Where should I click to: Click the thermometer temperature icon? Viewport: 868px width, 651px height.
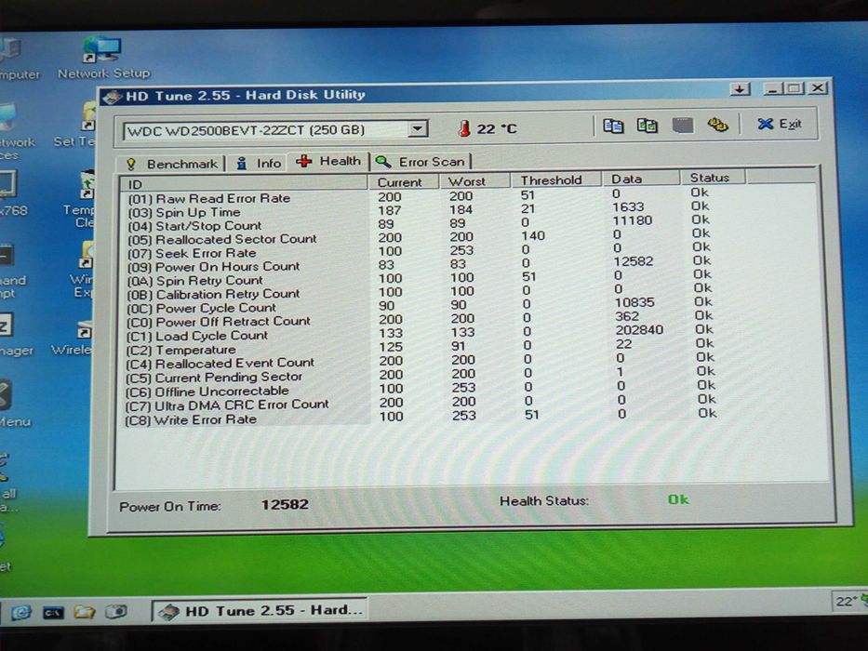[x=464, y=128]
